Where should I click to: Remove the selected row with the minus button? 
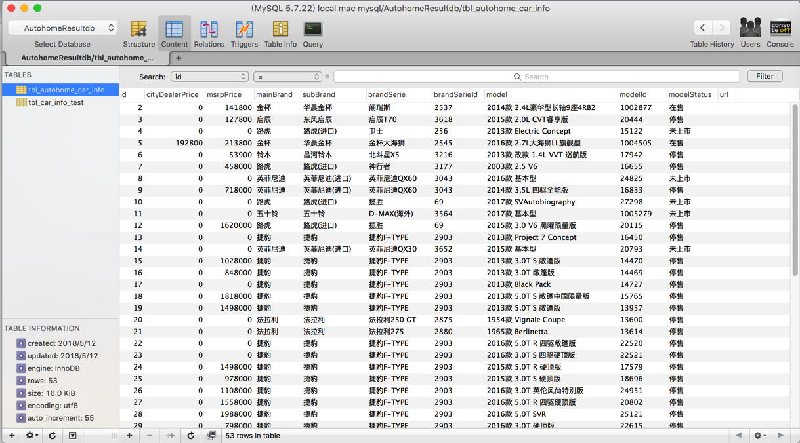(x=150, y=435)
